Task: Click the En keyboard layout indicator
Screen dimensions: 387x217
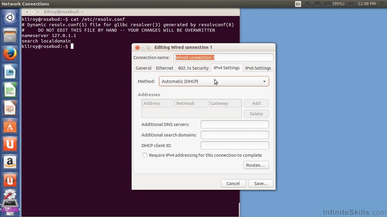Action: click(298, 4)
